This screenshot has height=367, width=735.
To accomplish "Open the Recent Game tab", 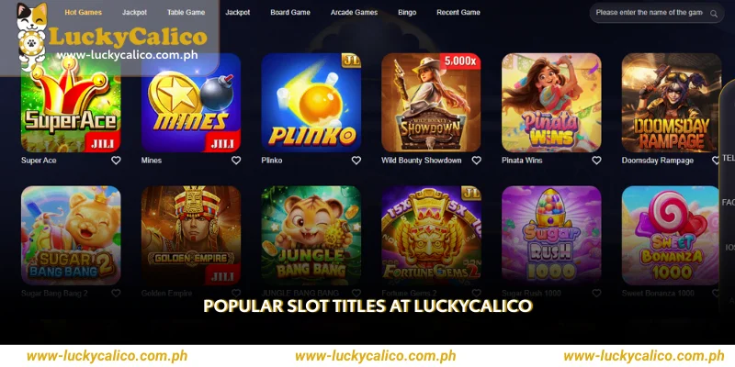I will [458, 13].
